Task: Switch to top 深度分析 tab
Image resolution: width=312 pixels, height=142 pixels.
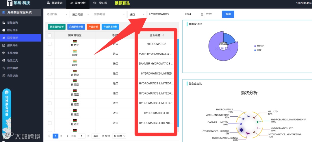Action: [x=78, y=3]
